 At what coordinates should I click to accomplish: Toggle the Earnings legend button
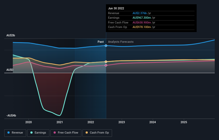(38, 133)
